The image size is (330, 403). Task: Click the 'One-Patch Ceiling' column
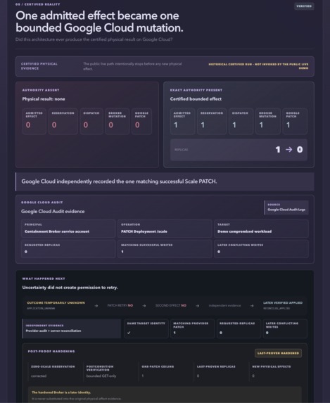(x=165, y=371)
